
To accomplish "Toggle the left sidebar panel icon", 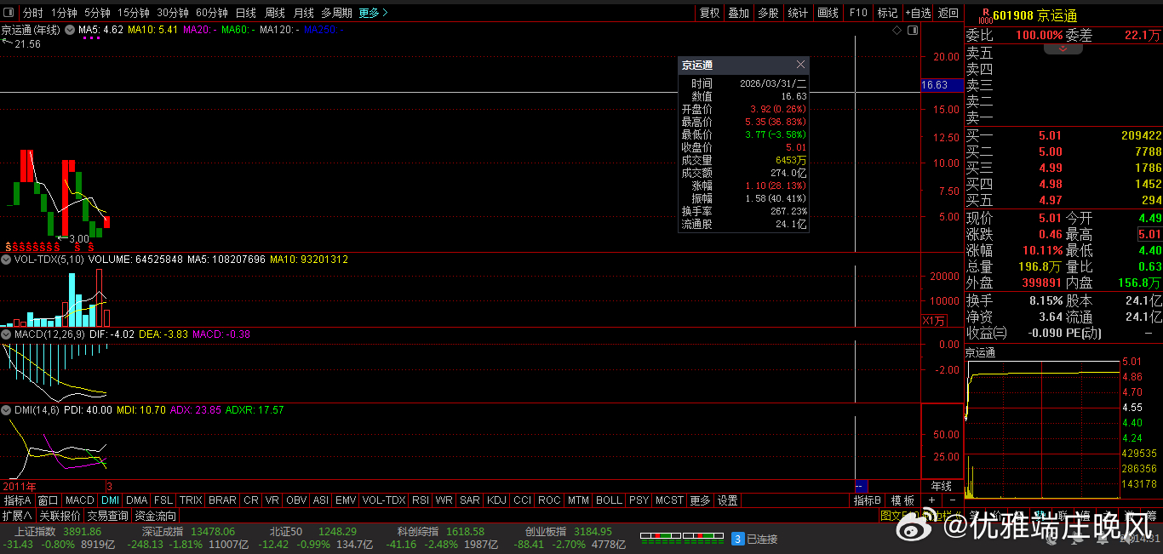I will click(9, 13).
